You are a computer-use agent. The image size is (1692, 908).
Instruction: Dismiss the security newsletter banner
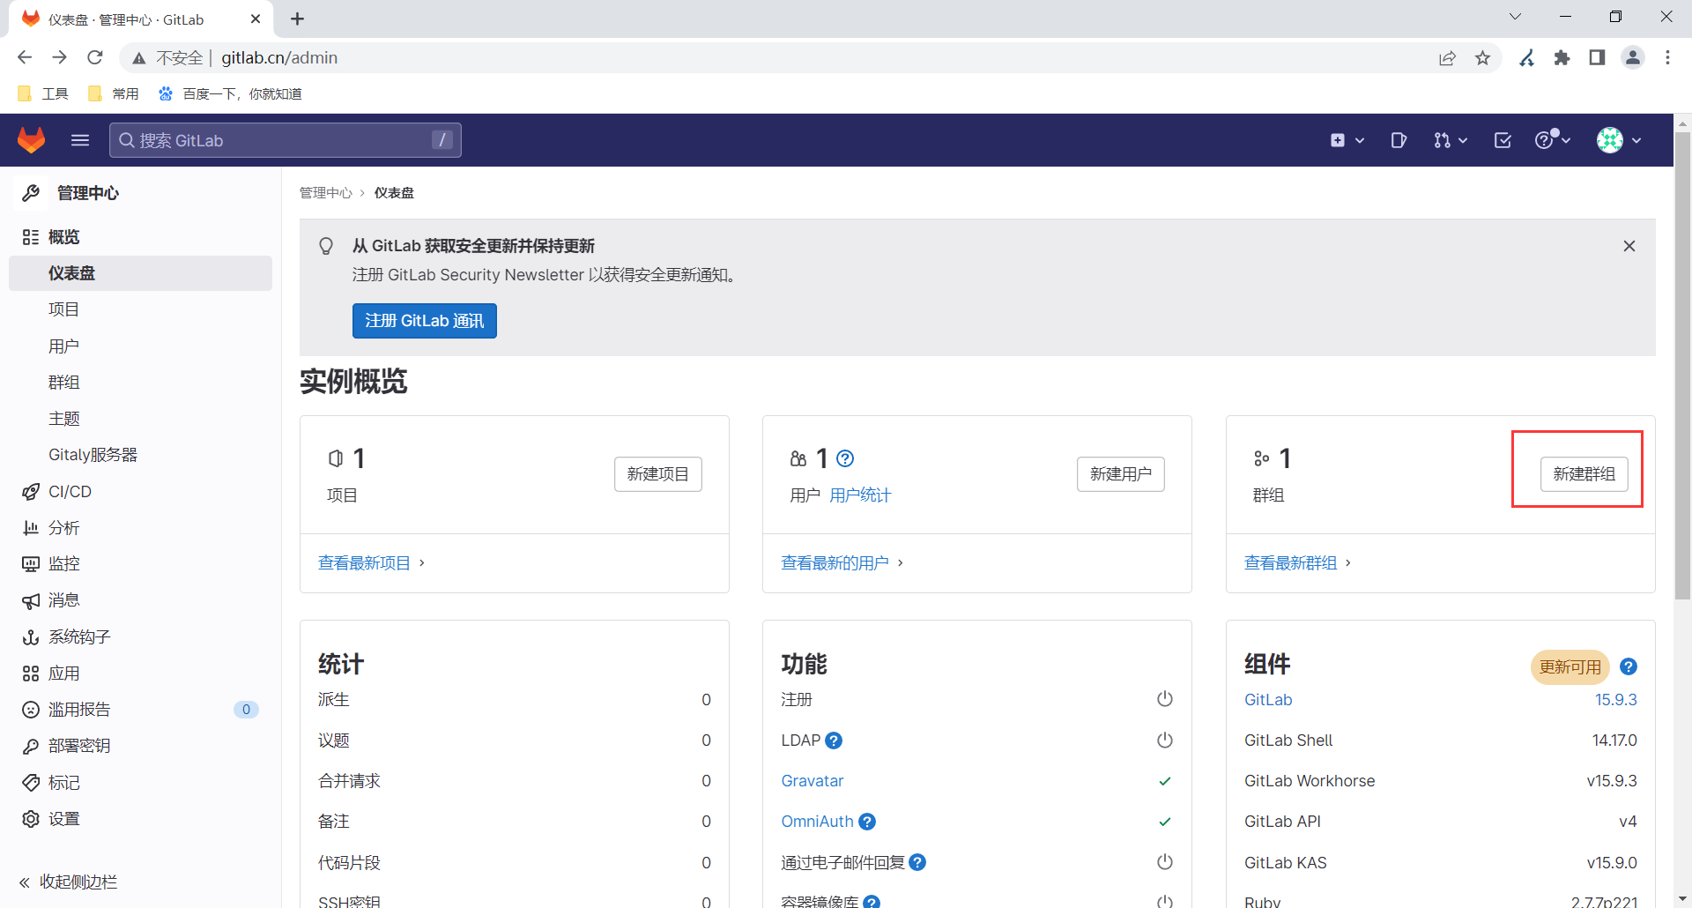click(x=1629, y=246)
